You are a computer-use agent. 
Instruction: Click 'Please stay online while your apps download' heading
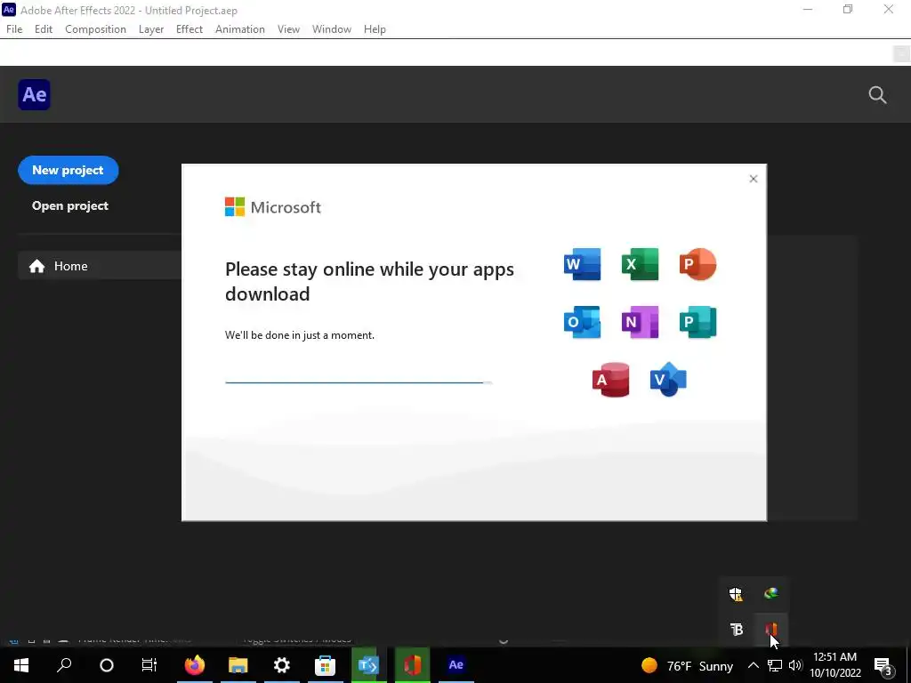369,281
